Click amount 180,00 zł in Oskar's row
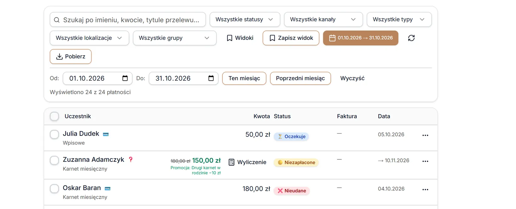Screen dimensions: 516x209 pos(256,189)
